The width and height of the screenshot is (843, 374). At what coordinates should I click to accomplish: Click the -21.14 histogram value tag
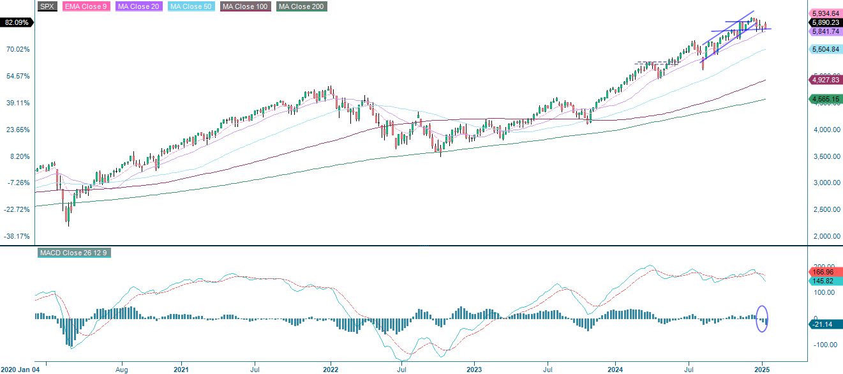pos(821,324)
